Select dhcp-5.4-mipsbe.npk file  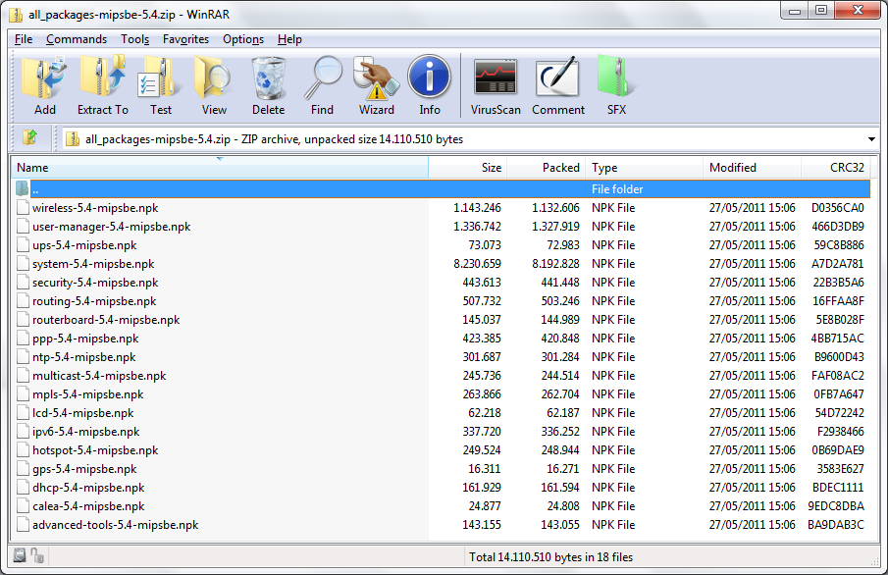tap(88, 488)
